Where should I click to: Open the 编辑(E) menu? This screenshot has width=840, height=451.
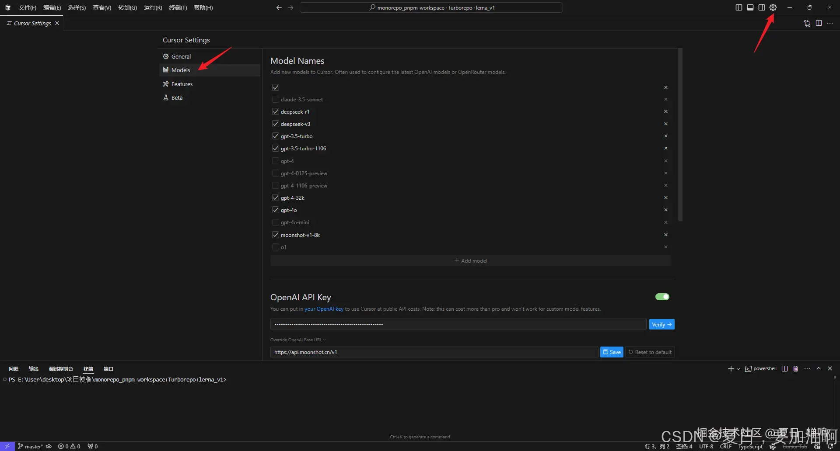point(52,7)
